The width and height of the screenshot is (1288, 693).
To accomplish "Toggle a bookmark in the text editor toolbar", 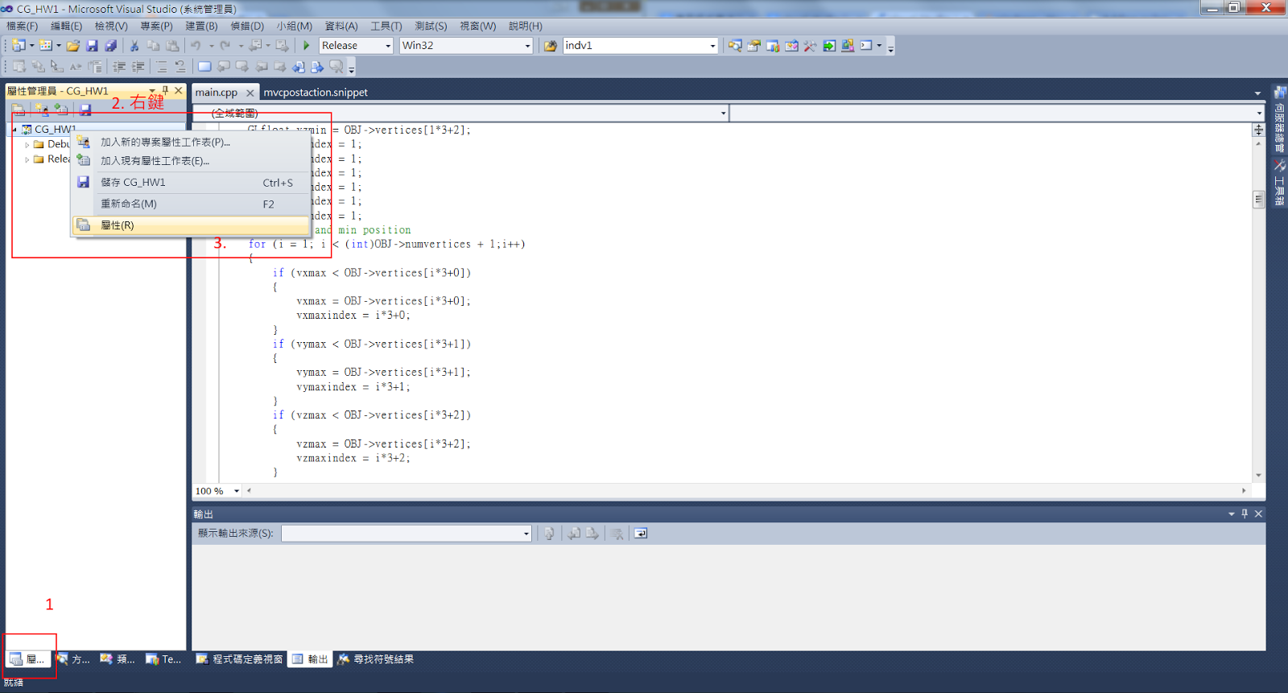I will [204, 67].
